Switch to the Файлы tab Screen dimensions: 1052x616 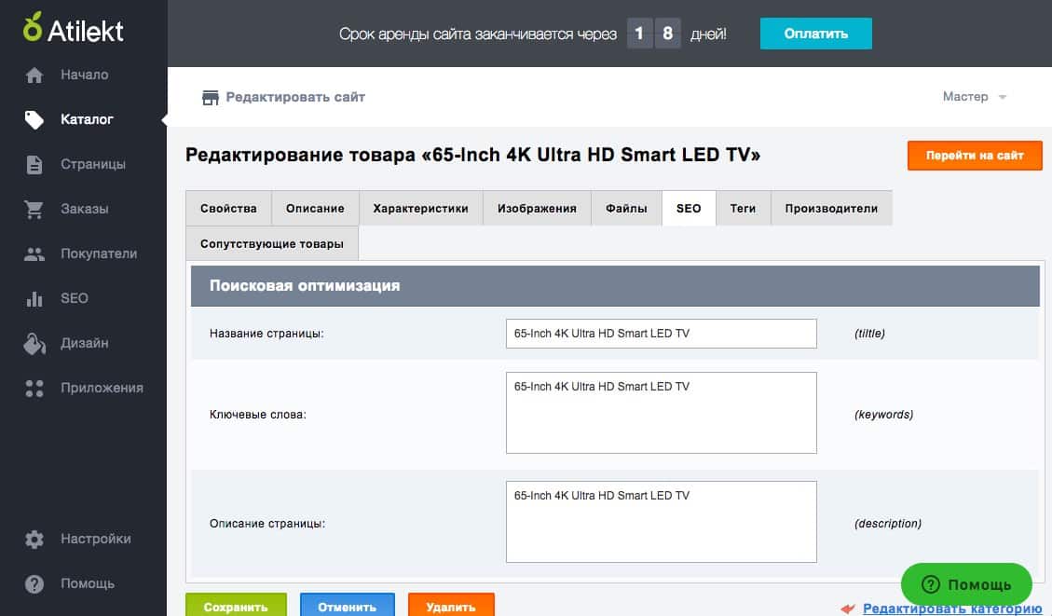[627, 208]
